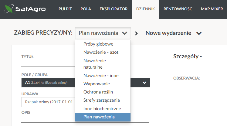Click the Rzepak ozimy uprawa field

[x=48, y=102]
